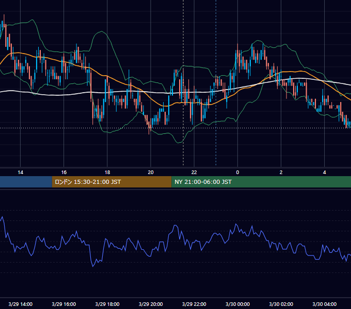This screenshot has height=309, width=351.
Task: Click the 22 hour label on price chart axis
Action: (x=194, y=173)
